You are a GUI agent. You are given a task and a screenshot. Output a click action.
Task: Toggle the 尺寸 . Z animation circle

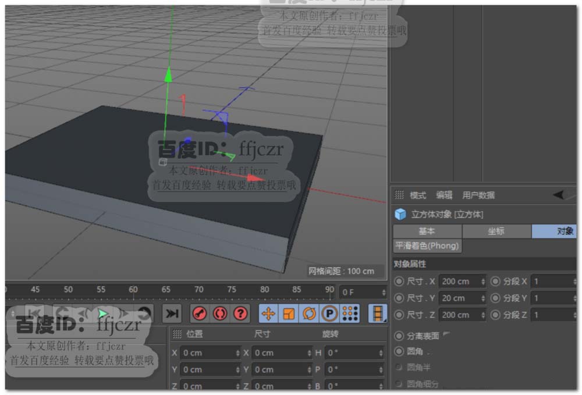399,315
